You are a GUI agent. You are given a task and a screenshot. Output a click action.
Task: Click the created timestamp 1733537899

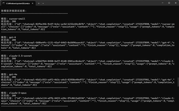pos(142,43)
